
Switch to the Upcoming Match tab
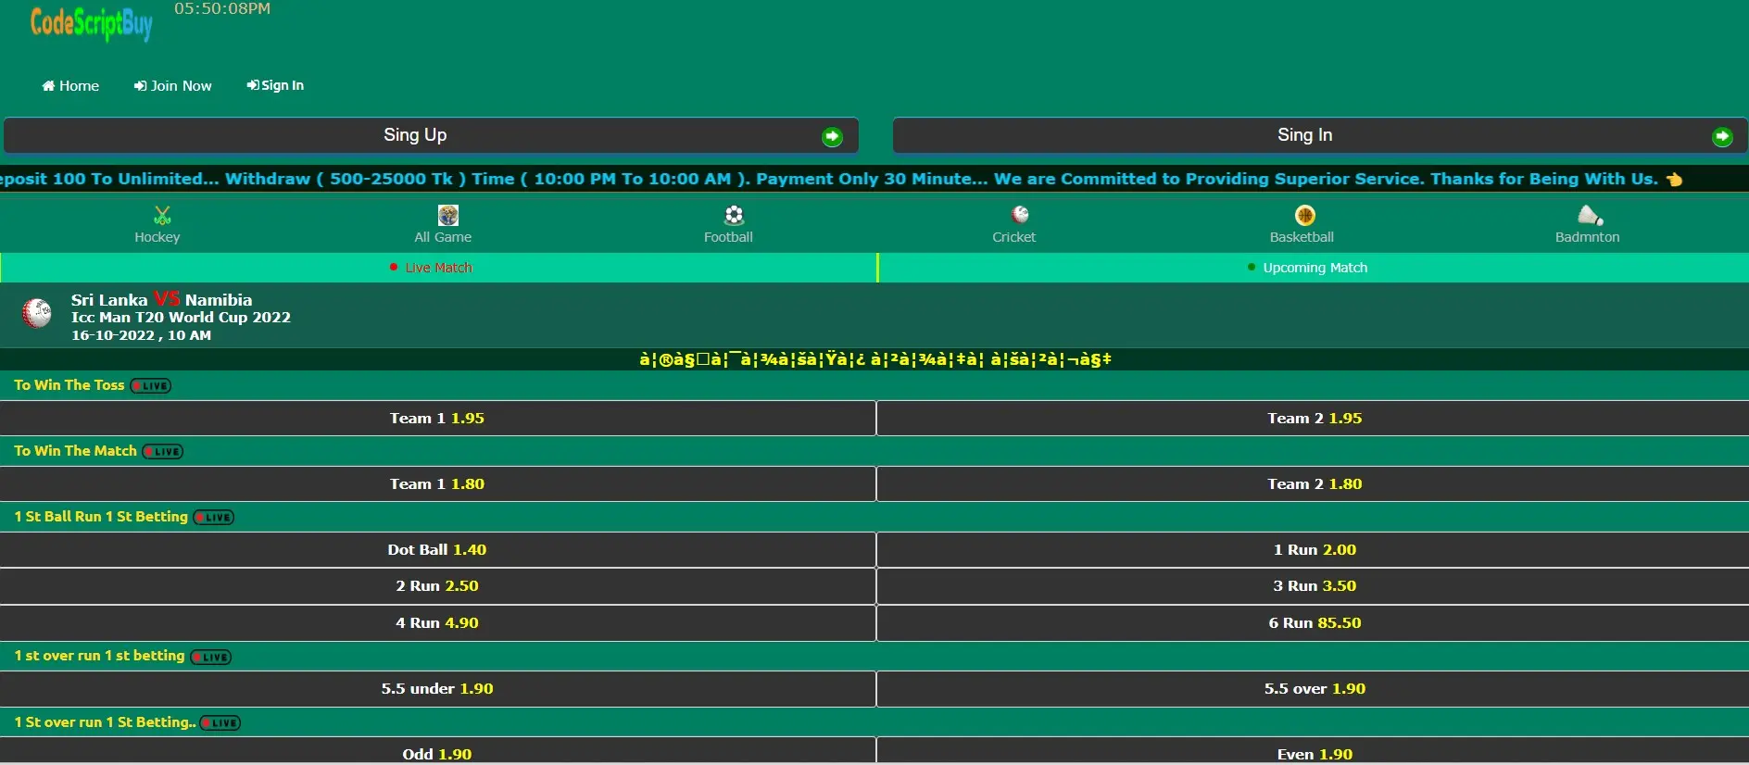[x=1314, y=268]
